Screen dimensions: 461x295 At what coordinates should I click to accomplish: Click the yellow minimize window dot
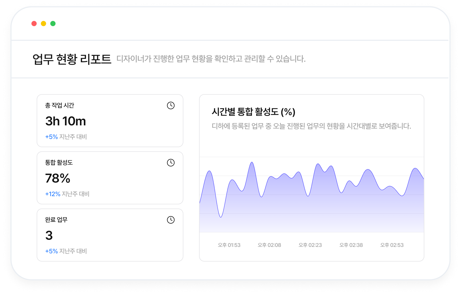[43, 24]
